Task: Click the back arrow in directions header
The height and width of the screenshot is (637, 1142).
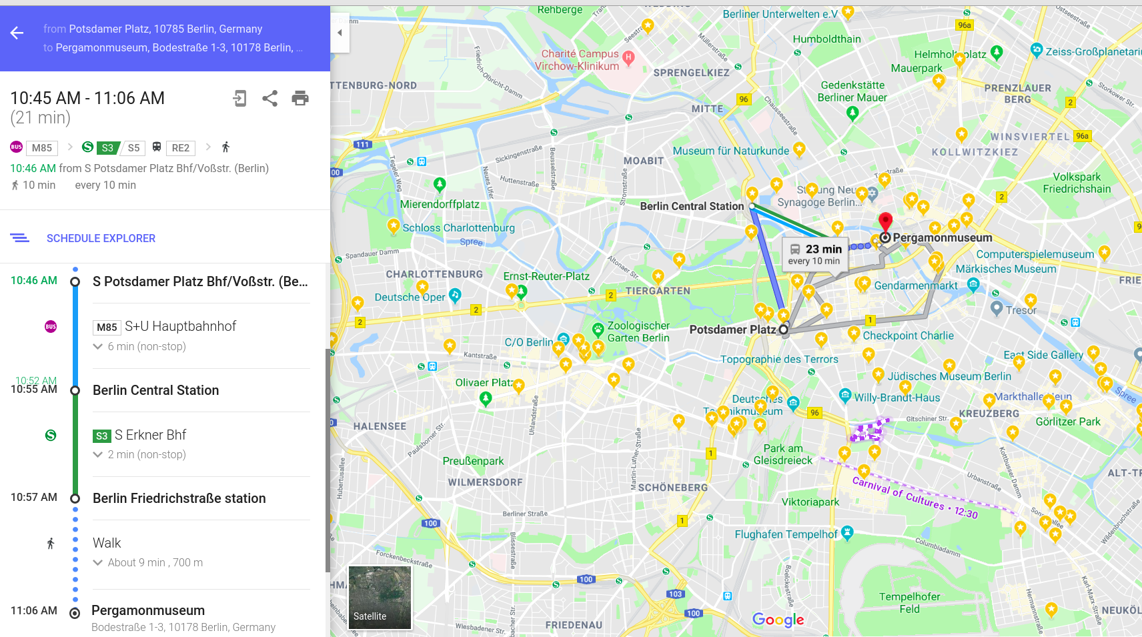Action: pyautogui.click(x=17, y=33)
